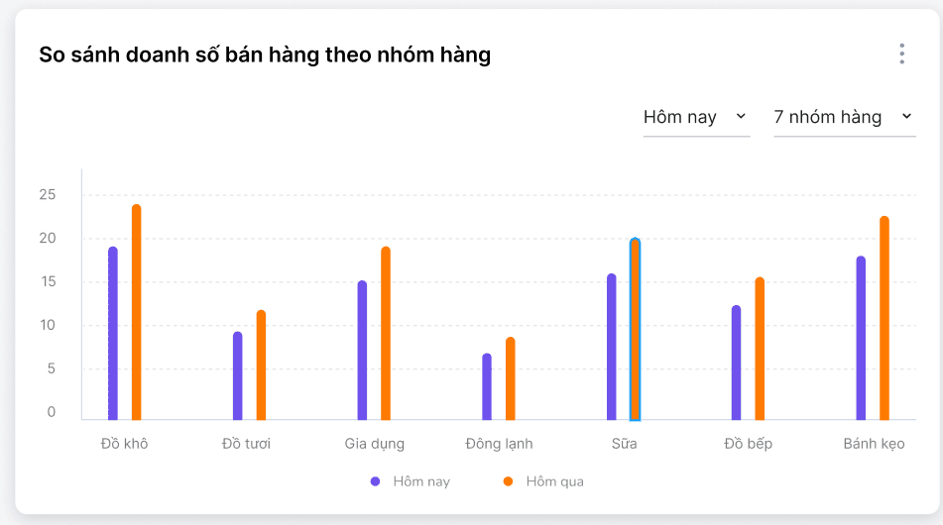943x525 pixels.
Task: Click the orange Gia dụng bar
Action: [x=386, y=334]
